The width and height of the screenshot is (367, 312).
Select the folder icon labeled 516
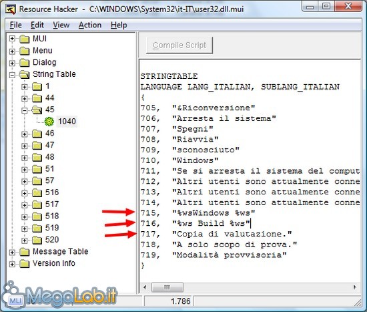click(x=37, y=193)
